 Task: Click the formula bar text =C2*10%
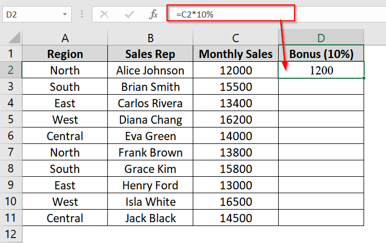point(195,15)
